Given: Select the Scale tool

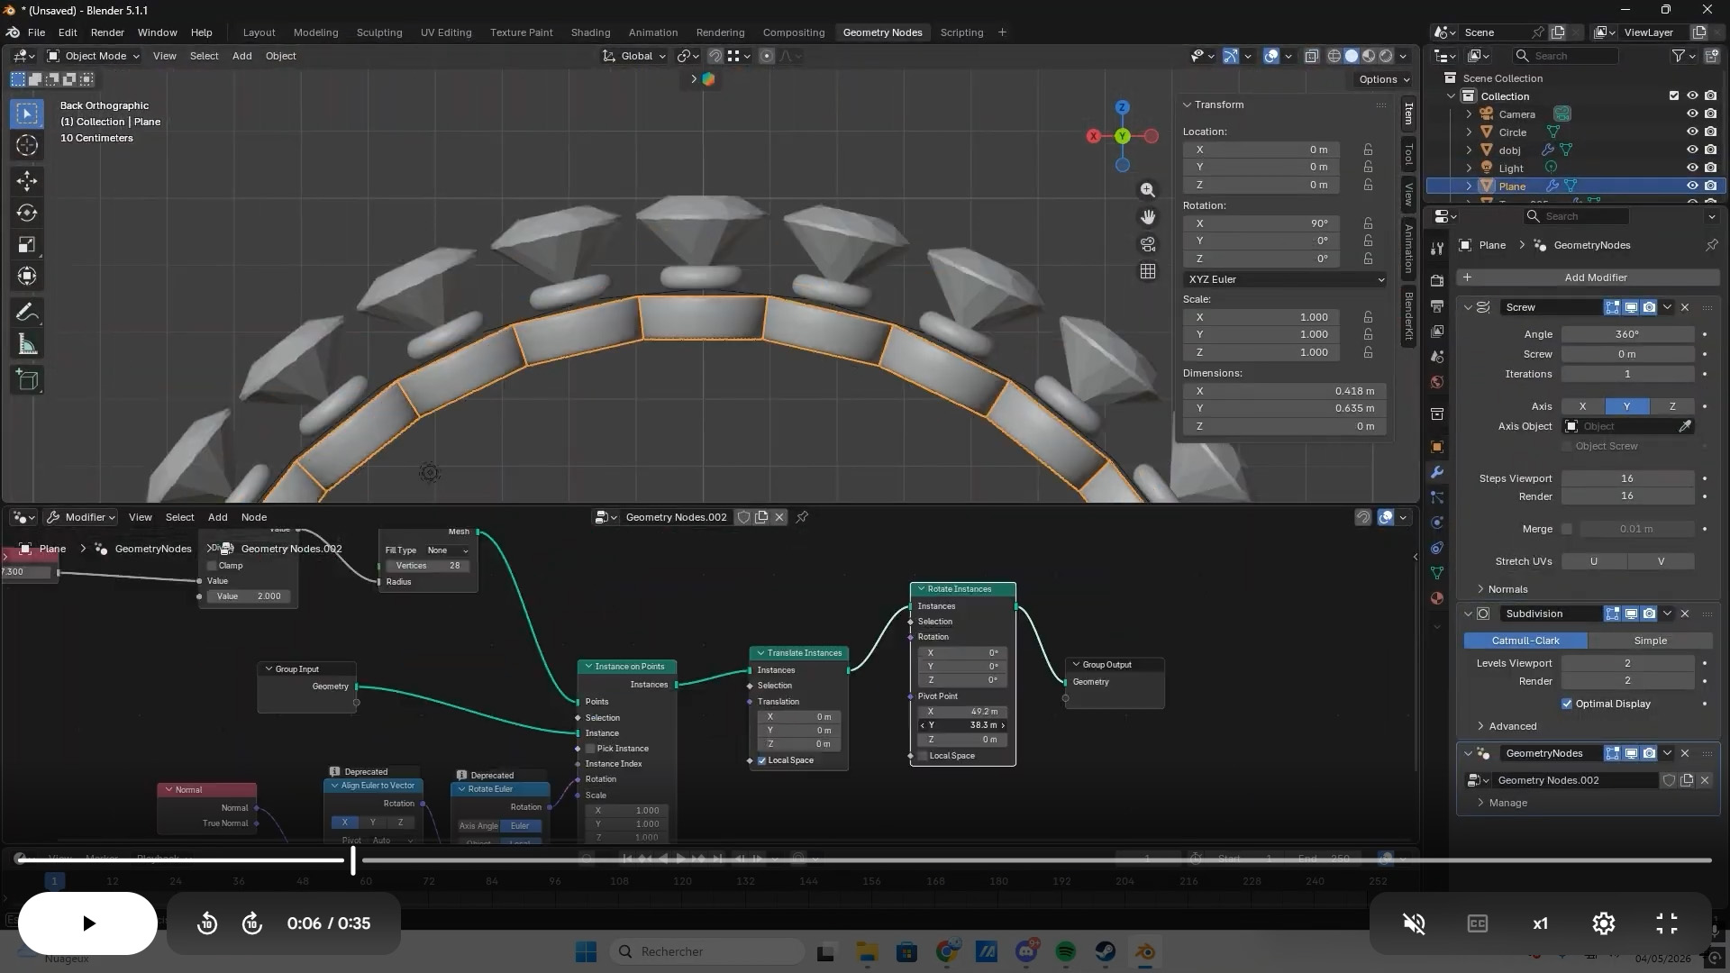Looking at the screenshot, I should 27,245.
